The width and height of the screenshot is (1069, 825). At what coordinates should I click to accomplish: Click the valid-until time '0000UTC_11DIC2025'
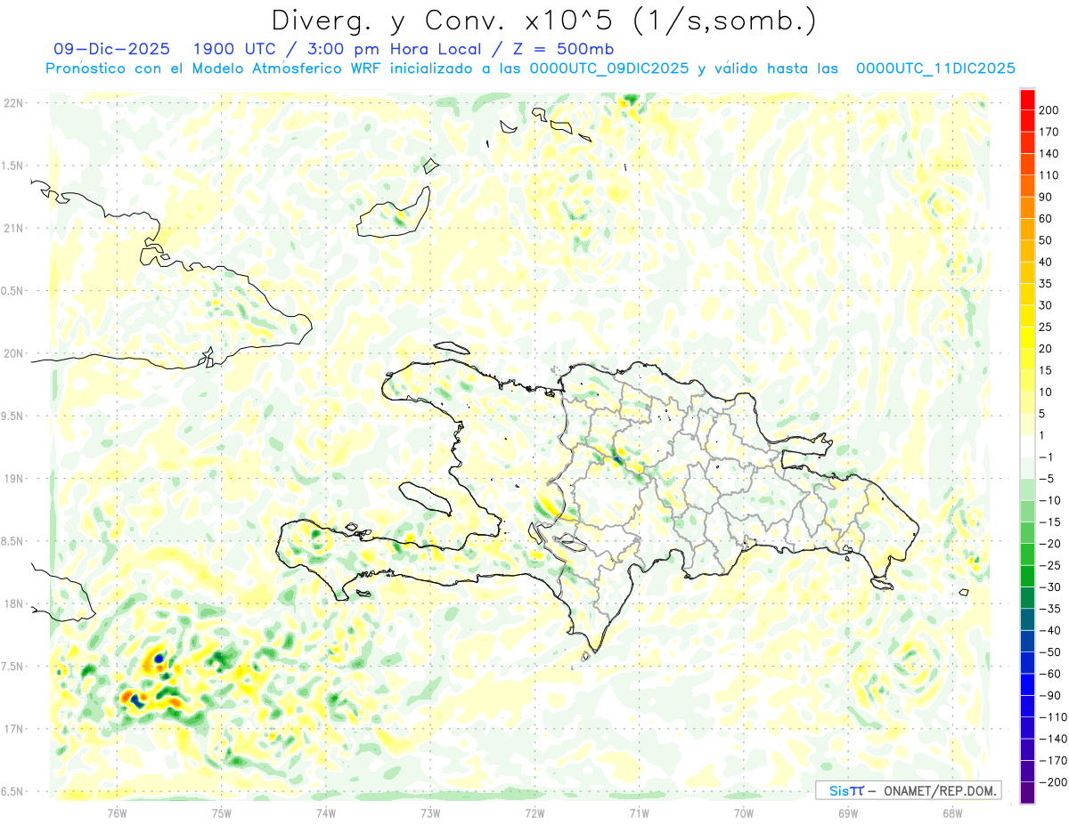935,69
